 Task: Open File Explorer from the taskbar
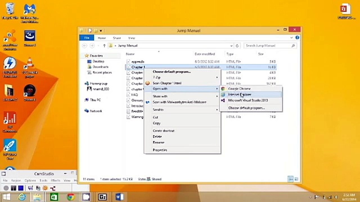[x=37, y=197]
